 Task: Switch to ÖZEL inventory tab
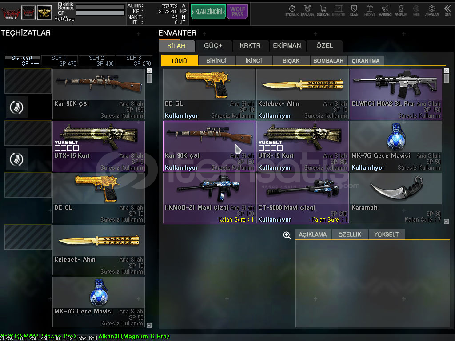(325, 46)
